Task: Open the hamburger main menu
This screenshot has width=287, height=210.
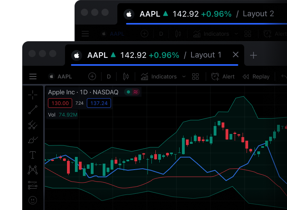Action: pyautogui.click(x=33, y=76)
